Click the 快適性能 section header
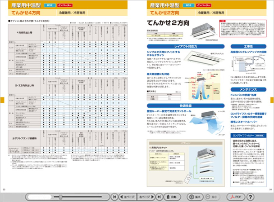274x202 pixels. (x=186, y=106)
